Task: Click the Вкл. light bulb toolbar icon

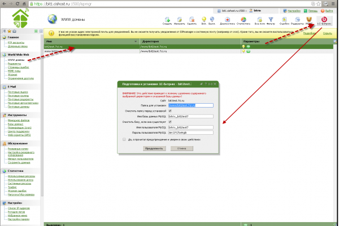Action: coord(203,20)
